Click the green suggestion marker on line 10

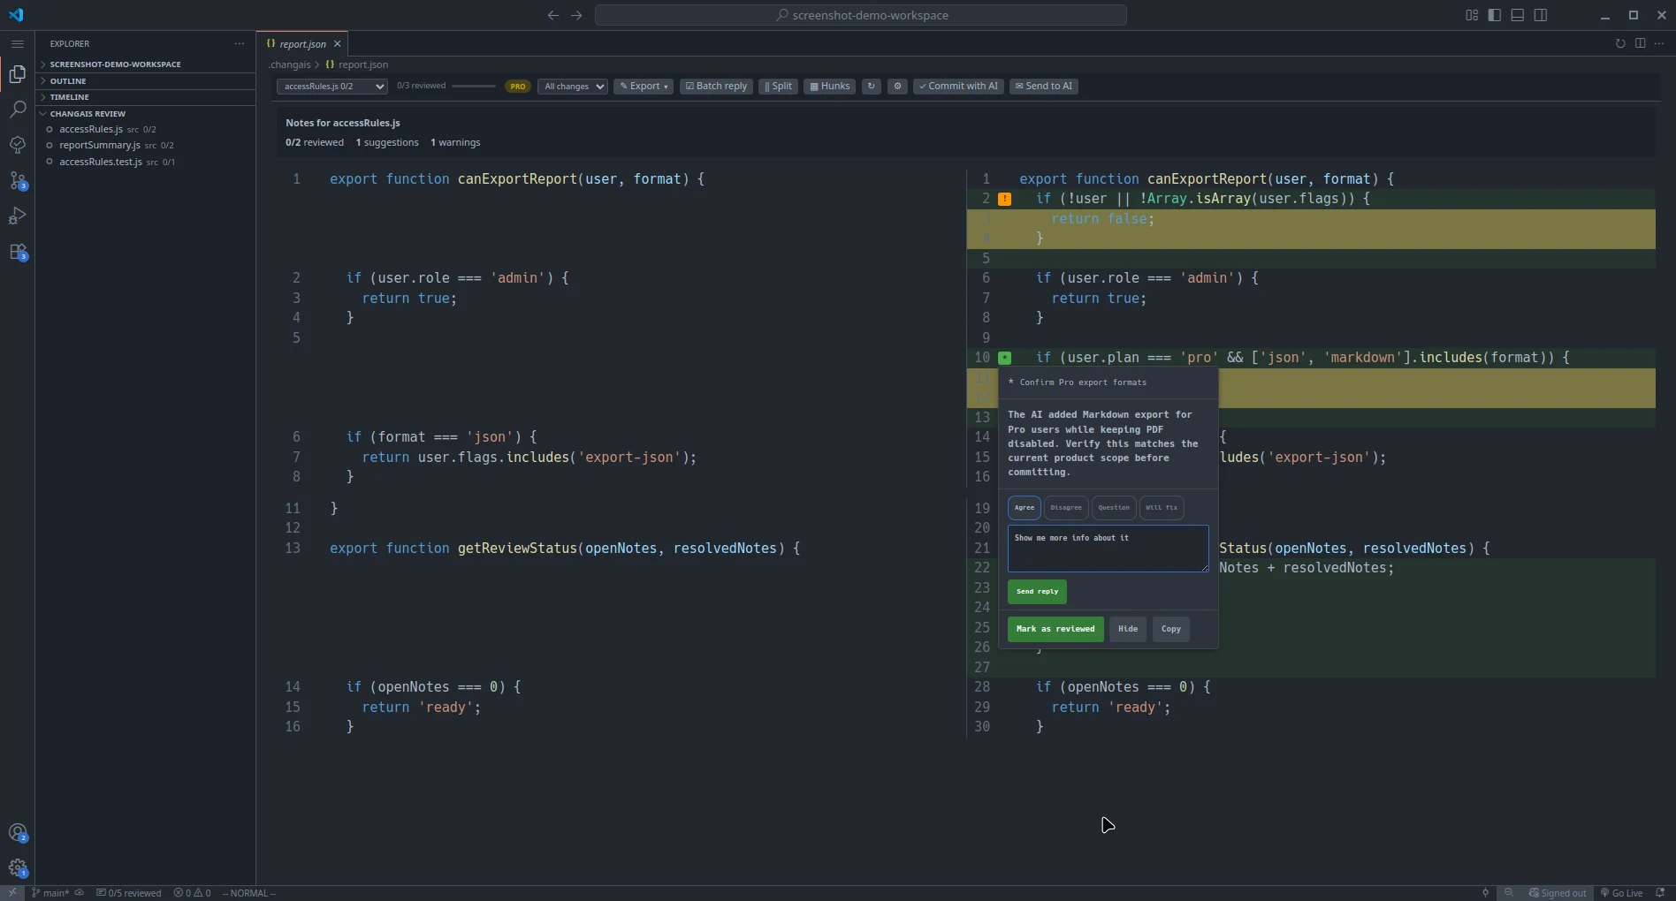[1005, 358]
